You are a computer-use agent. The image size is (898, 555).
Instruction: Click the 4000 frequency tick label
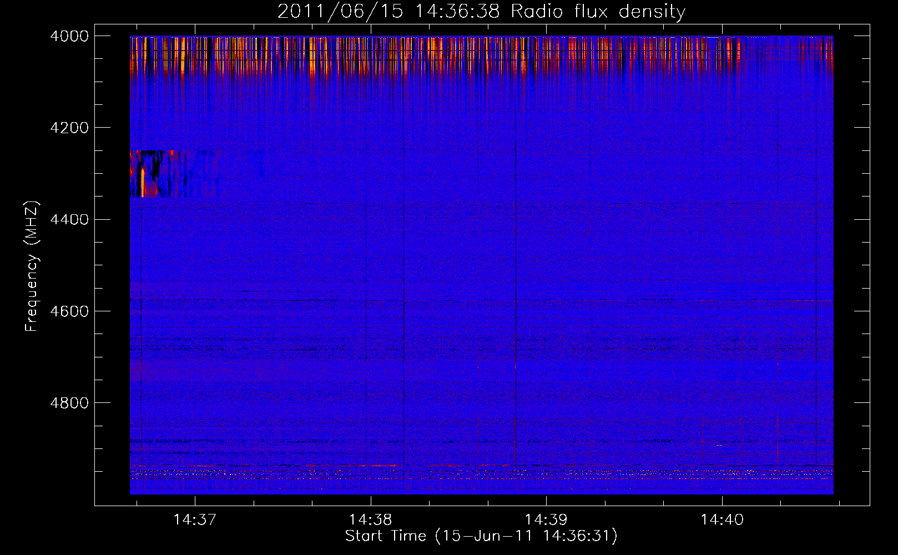tap(69, 36)
